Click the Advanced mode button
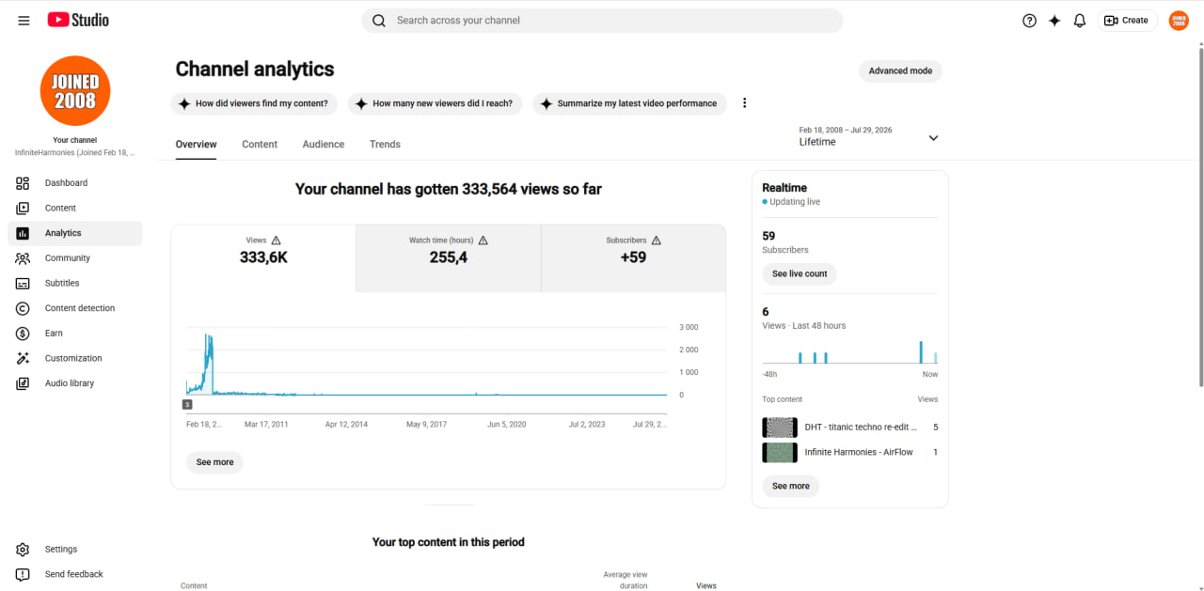Image resolution: width=1204 pixels, height=591 pixels. (900, 71)
